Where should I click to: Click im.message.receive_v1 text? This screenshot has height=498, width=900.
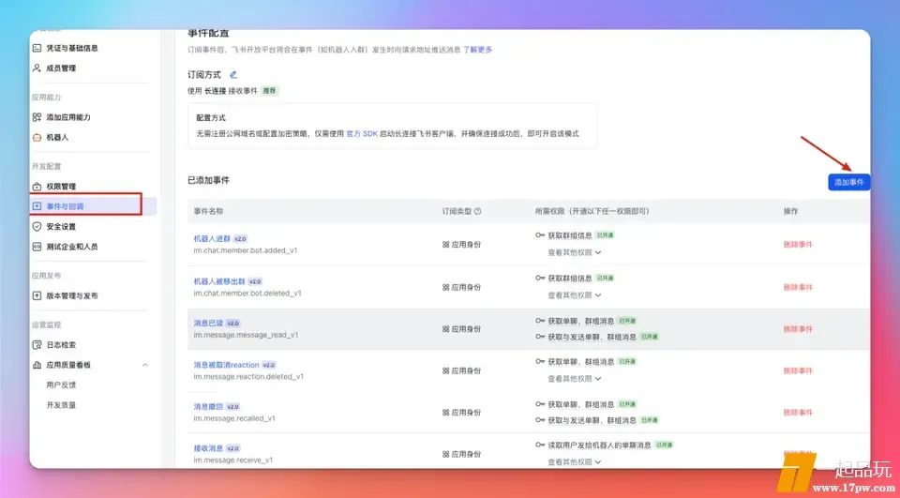(x=233, y=460)
